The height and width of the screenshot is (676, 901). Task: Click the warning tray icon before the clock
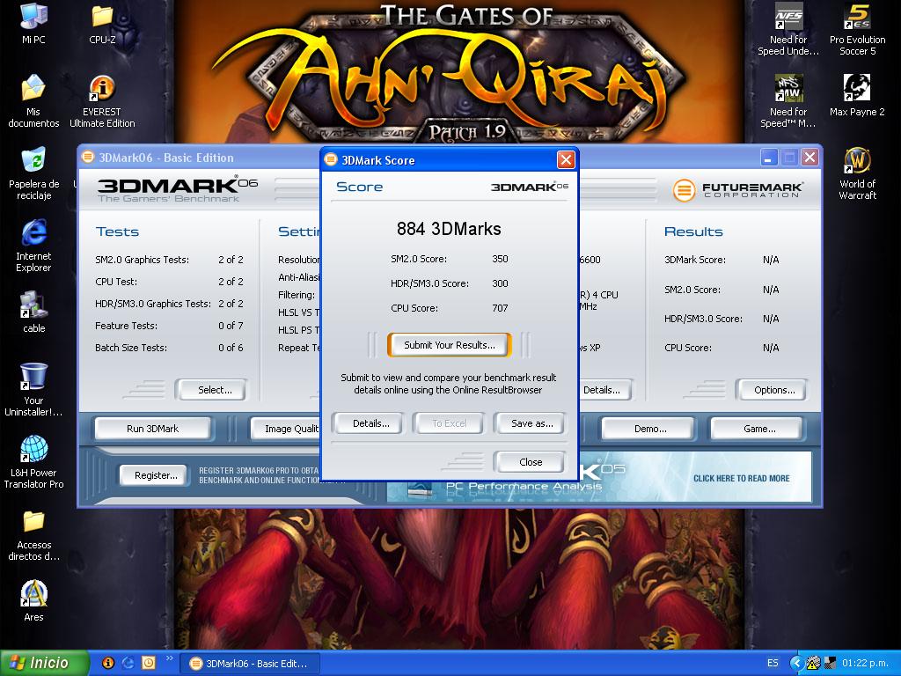(812, 664)
